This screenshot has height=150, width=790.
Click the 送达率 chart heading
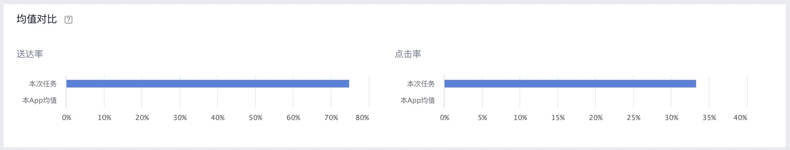tap(30, 54)
